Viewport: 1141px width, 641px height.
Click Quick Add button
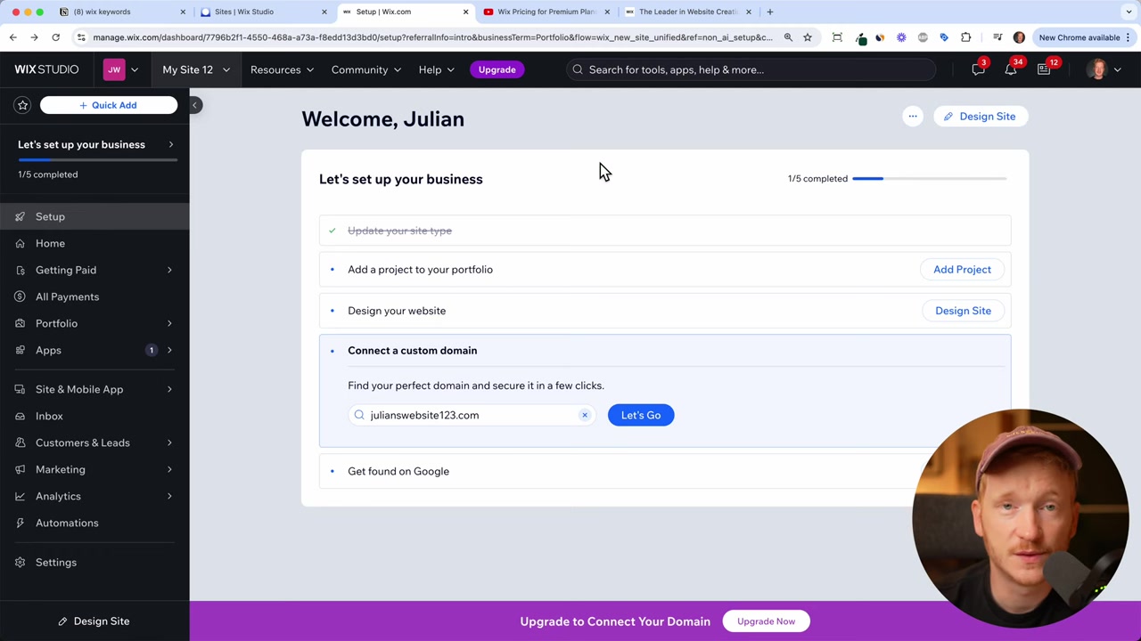click(109, 105)
